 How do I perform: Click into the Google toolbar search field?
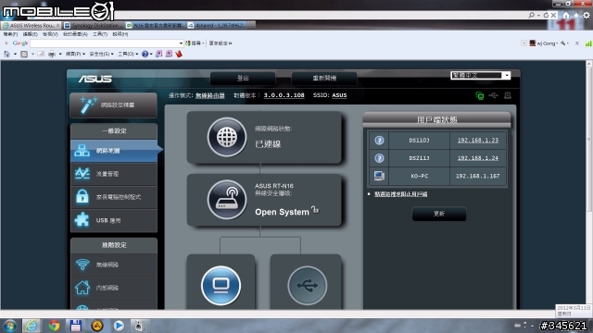pyautogui.click(x=104, y=43)
